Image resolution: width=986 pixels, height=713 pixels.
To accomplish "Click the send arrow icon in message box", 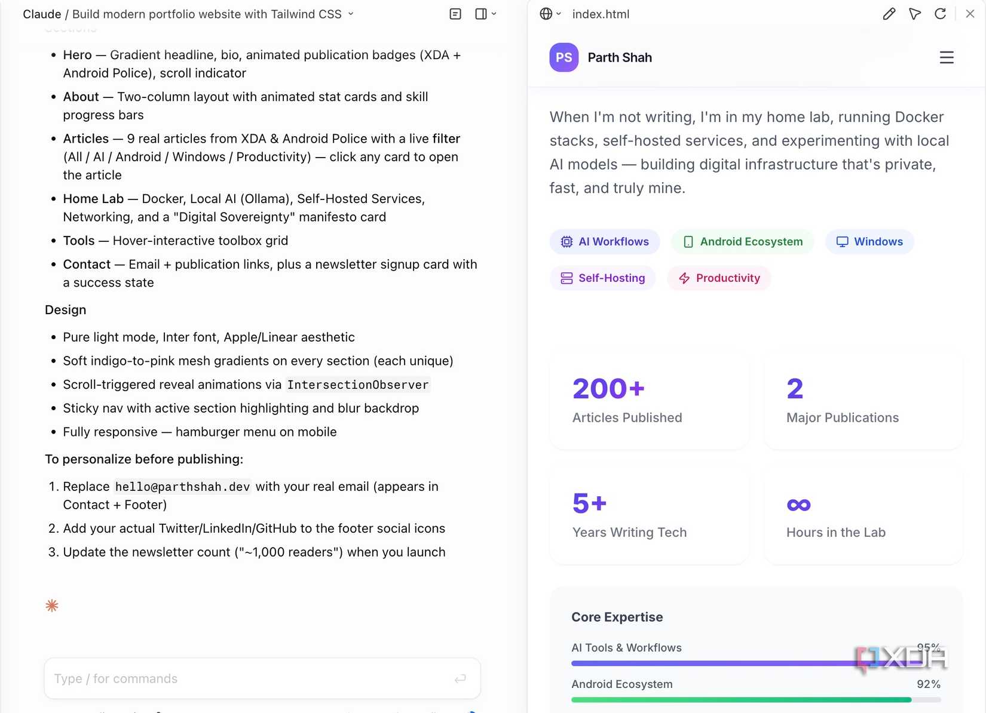I will [x=460, y=679].
